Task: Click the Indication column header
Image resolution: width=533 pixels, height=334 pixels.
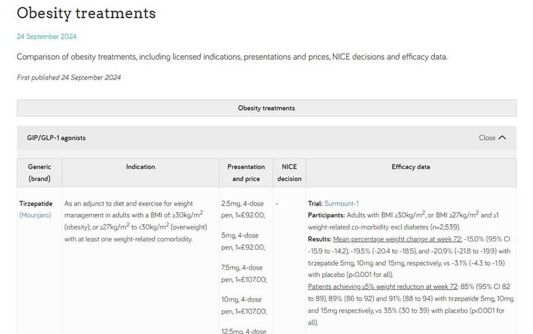Action: pyautogui.click(x=140, y=166)
